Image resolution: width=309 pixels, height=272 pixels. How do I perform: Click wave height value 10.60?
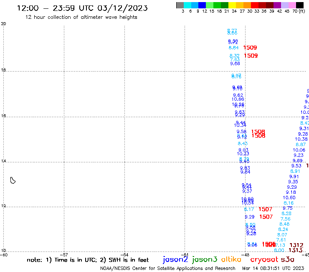coord(289,198)
